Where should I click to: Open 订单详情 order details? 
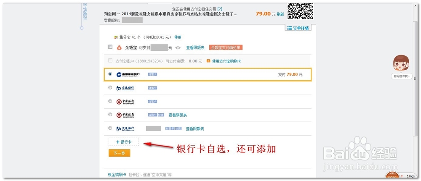point(298,28)
